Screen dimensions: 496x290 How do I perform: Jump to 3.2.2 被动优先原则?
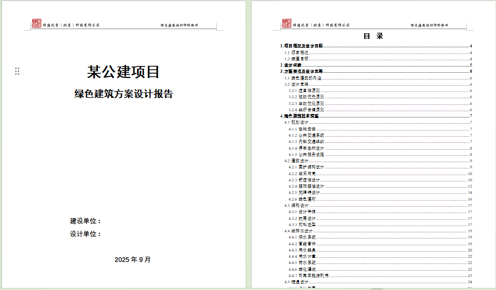pyautogui.click(x=380, y=97)
